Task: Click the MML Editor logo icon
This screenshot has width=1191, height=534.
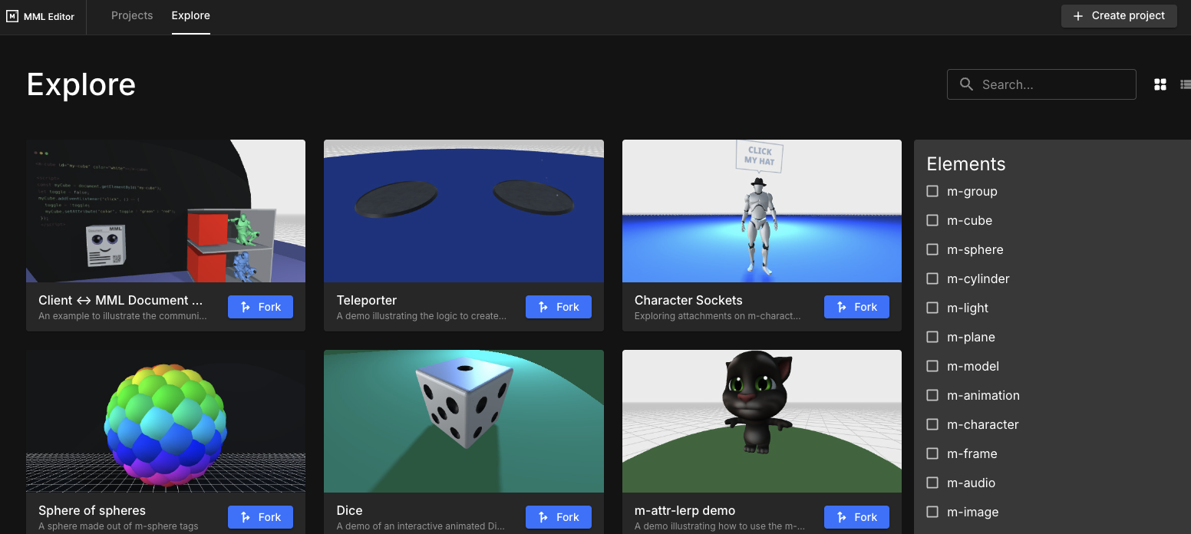Action: [x=12, y=16]
